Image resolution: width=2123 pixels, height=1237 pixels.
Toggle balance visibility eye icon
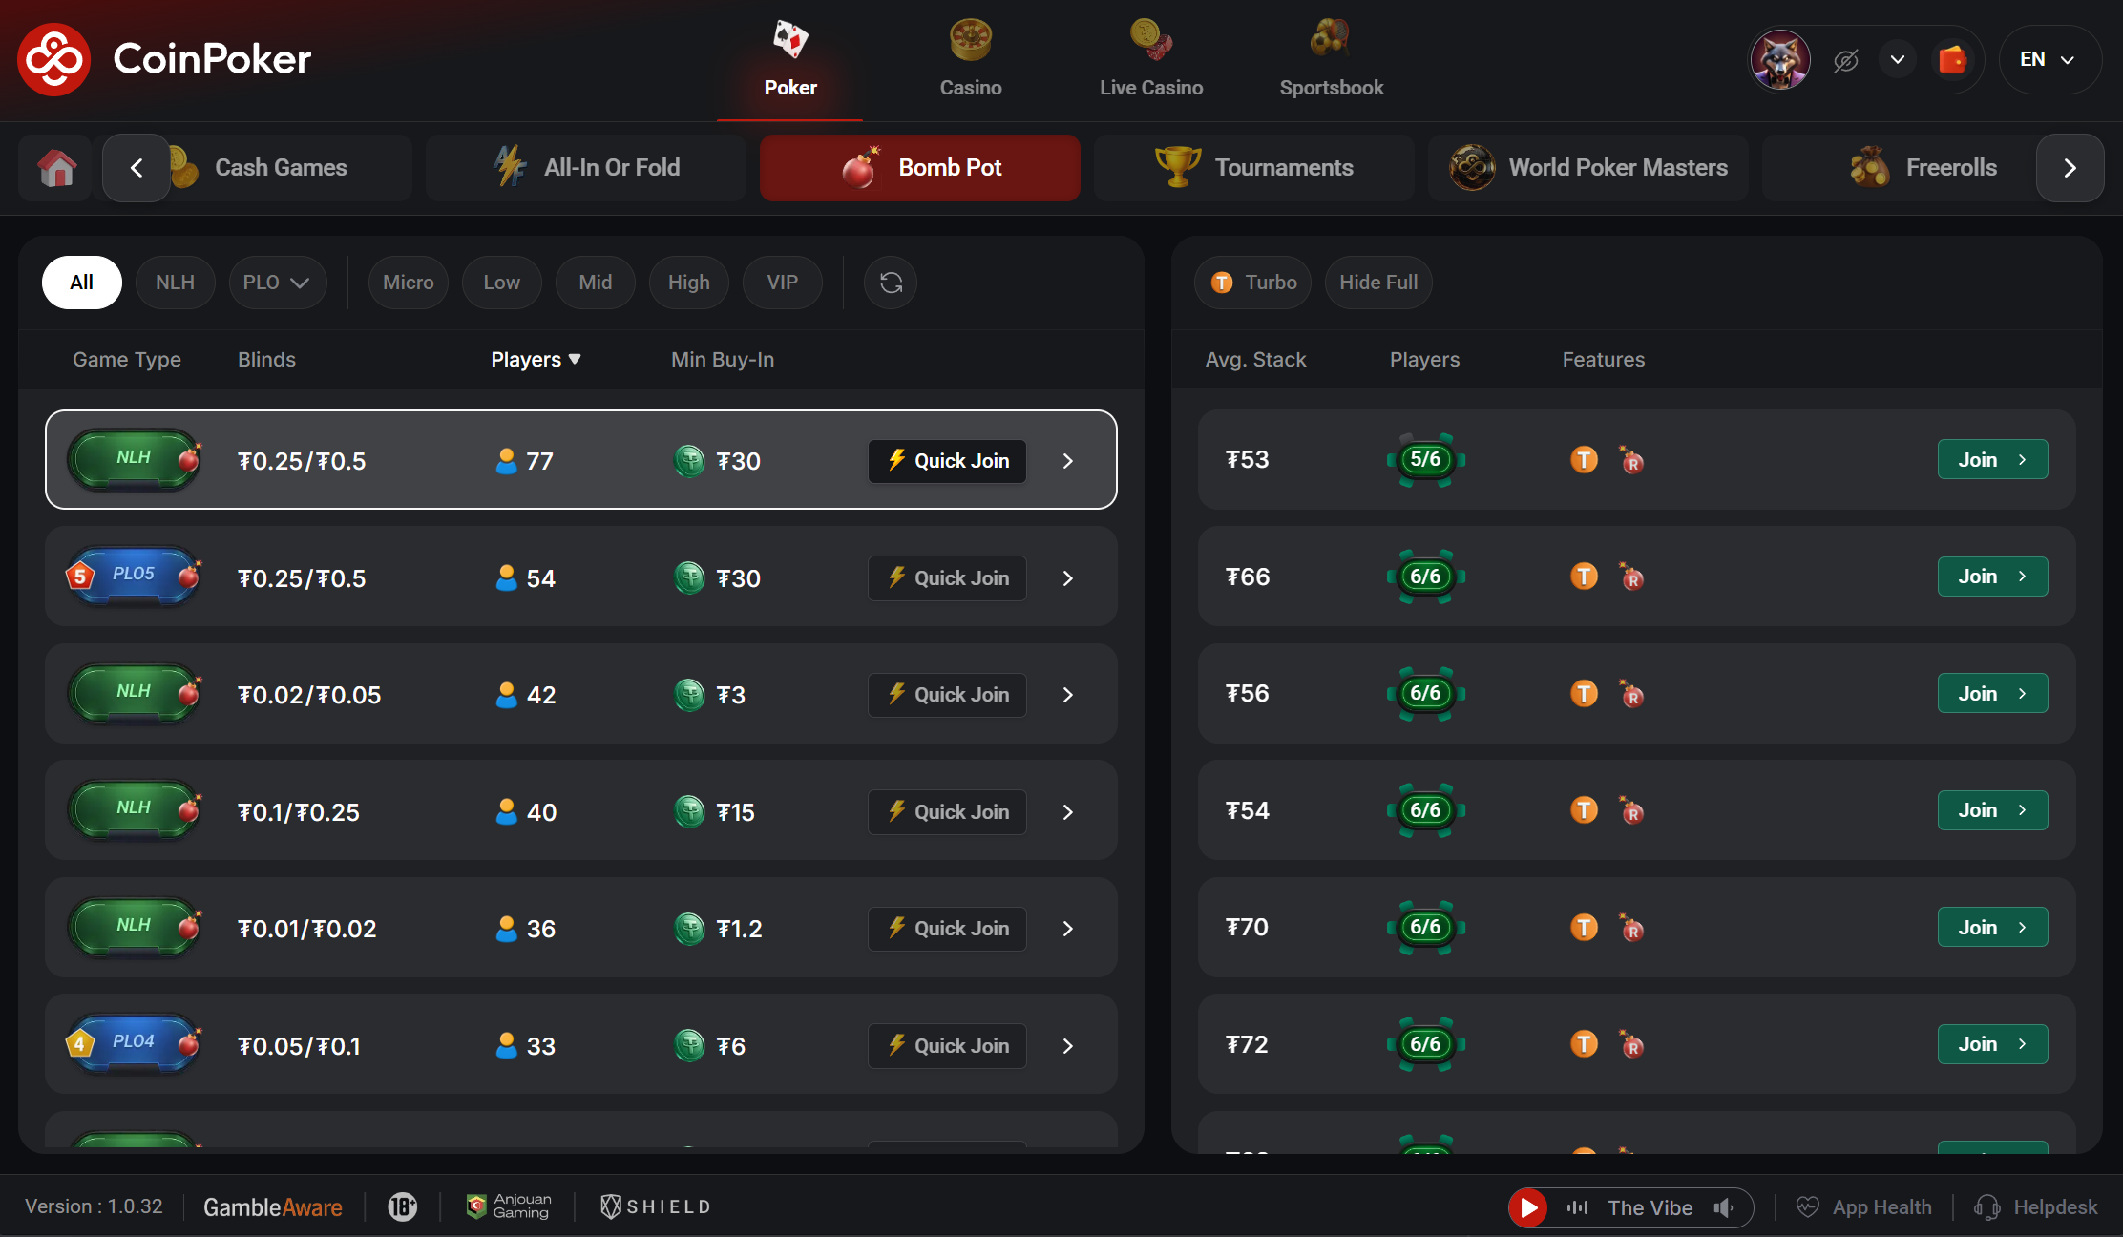coord(1845,60)
